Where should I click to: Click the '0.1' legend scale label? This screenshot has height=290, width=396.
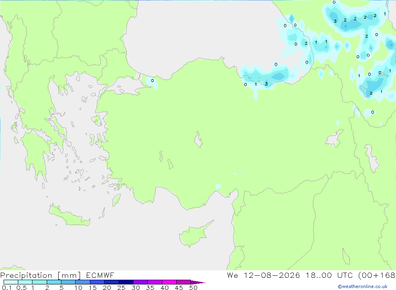tap(7, 288)
